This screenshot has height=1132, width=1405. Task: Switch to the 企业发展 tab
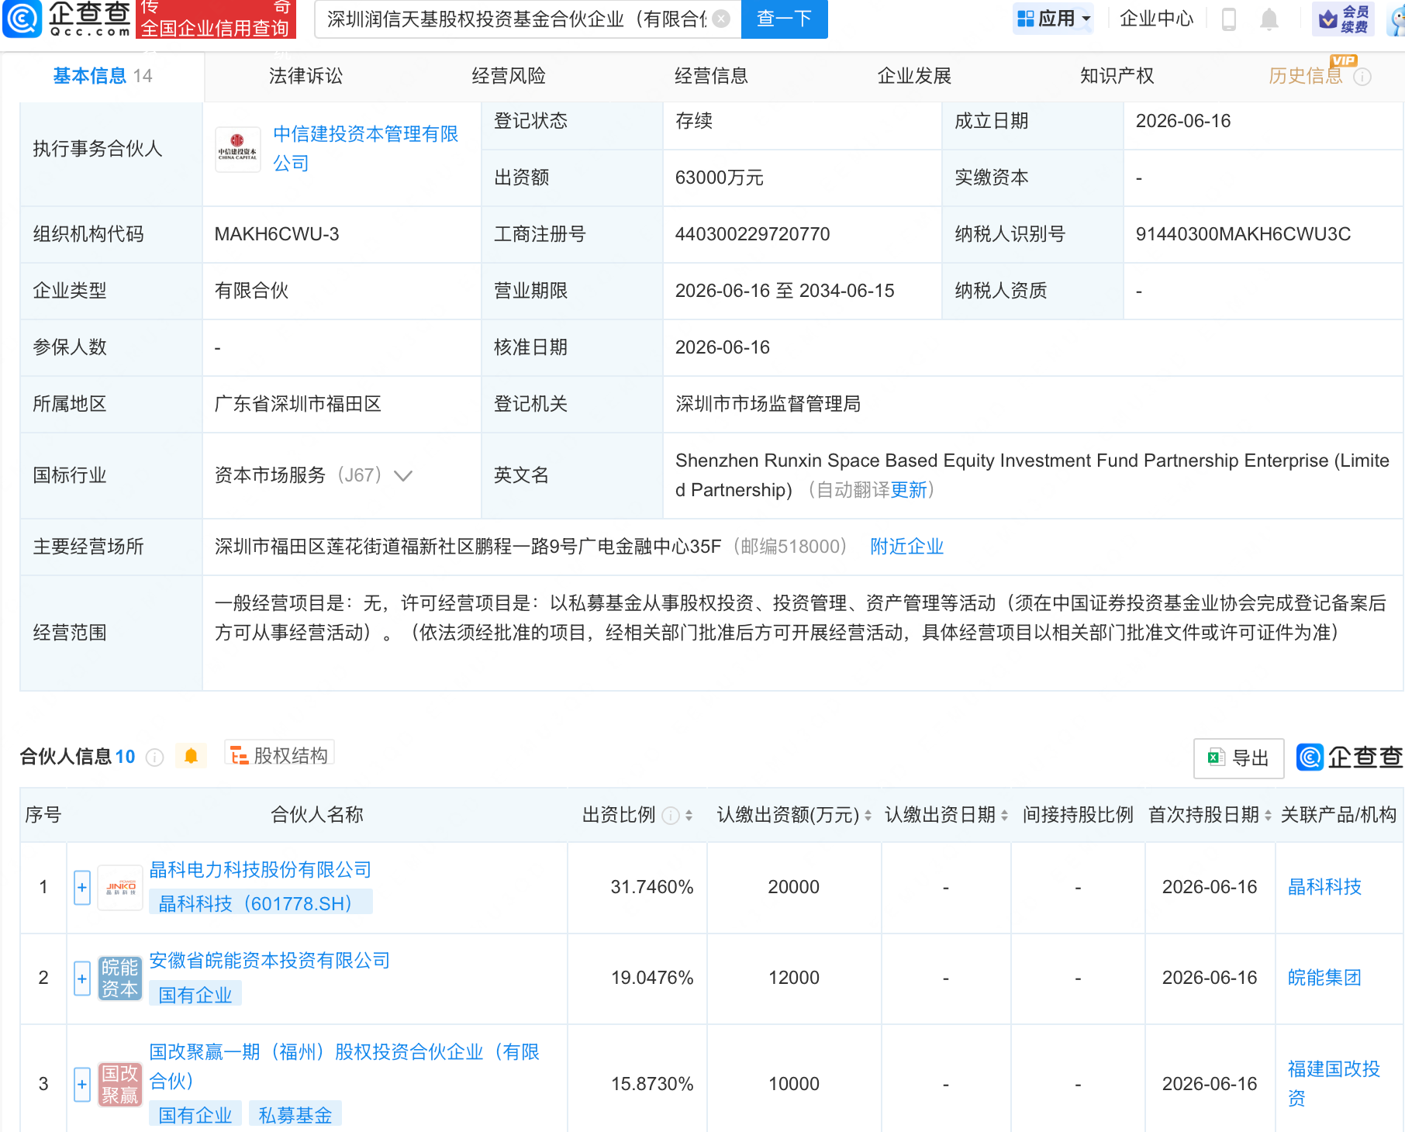point(914,76)
